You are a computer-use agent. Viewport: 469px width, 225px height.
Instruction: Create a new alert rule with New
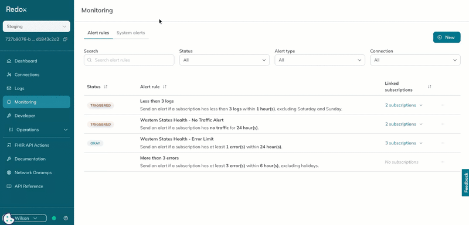tap(447, 37)
